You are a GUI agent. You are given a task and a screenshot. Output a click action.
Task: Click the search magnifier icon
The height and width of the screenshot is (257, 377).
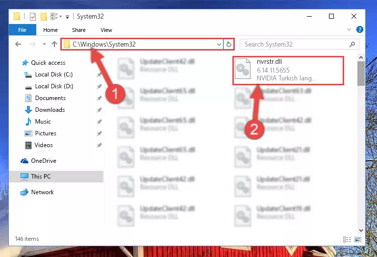352,44
